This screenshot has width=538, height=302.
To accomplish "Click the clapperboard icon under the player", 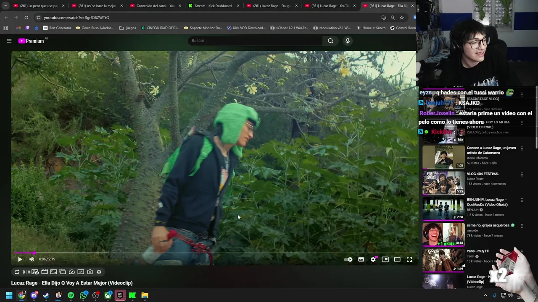I will point(45,272).
